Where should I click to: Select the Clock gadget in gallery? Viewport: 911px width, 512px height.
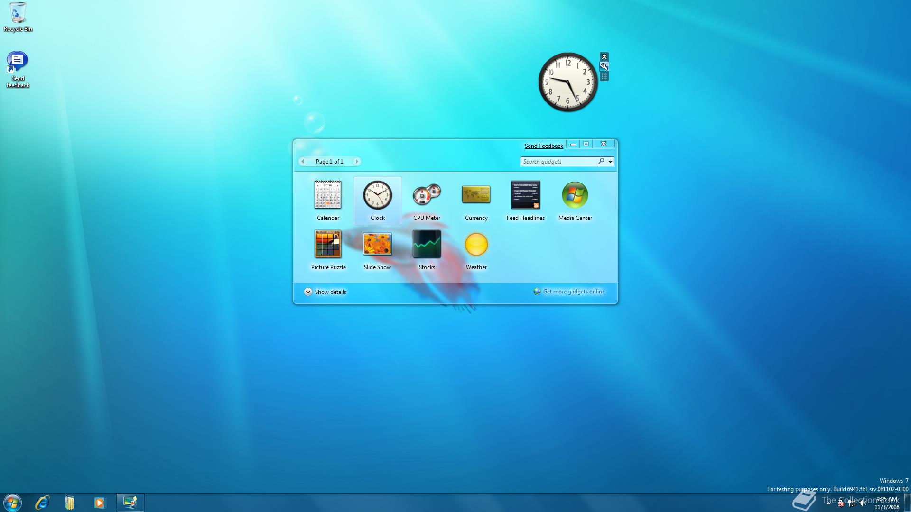point(378,200)
